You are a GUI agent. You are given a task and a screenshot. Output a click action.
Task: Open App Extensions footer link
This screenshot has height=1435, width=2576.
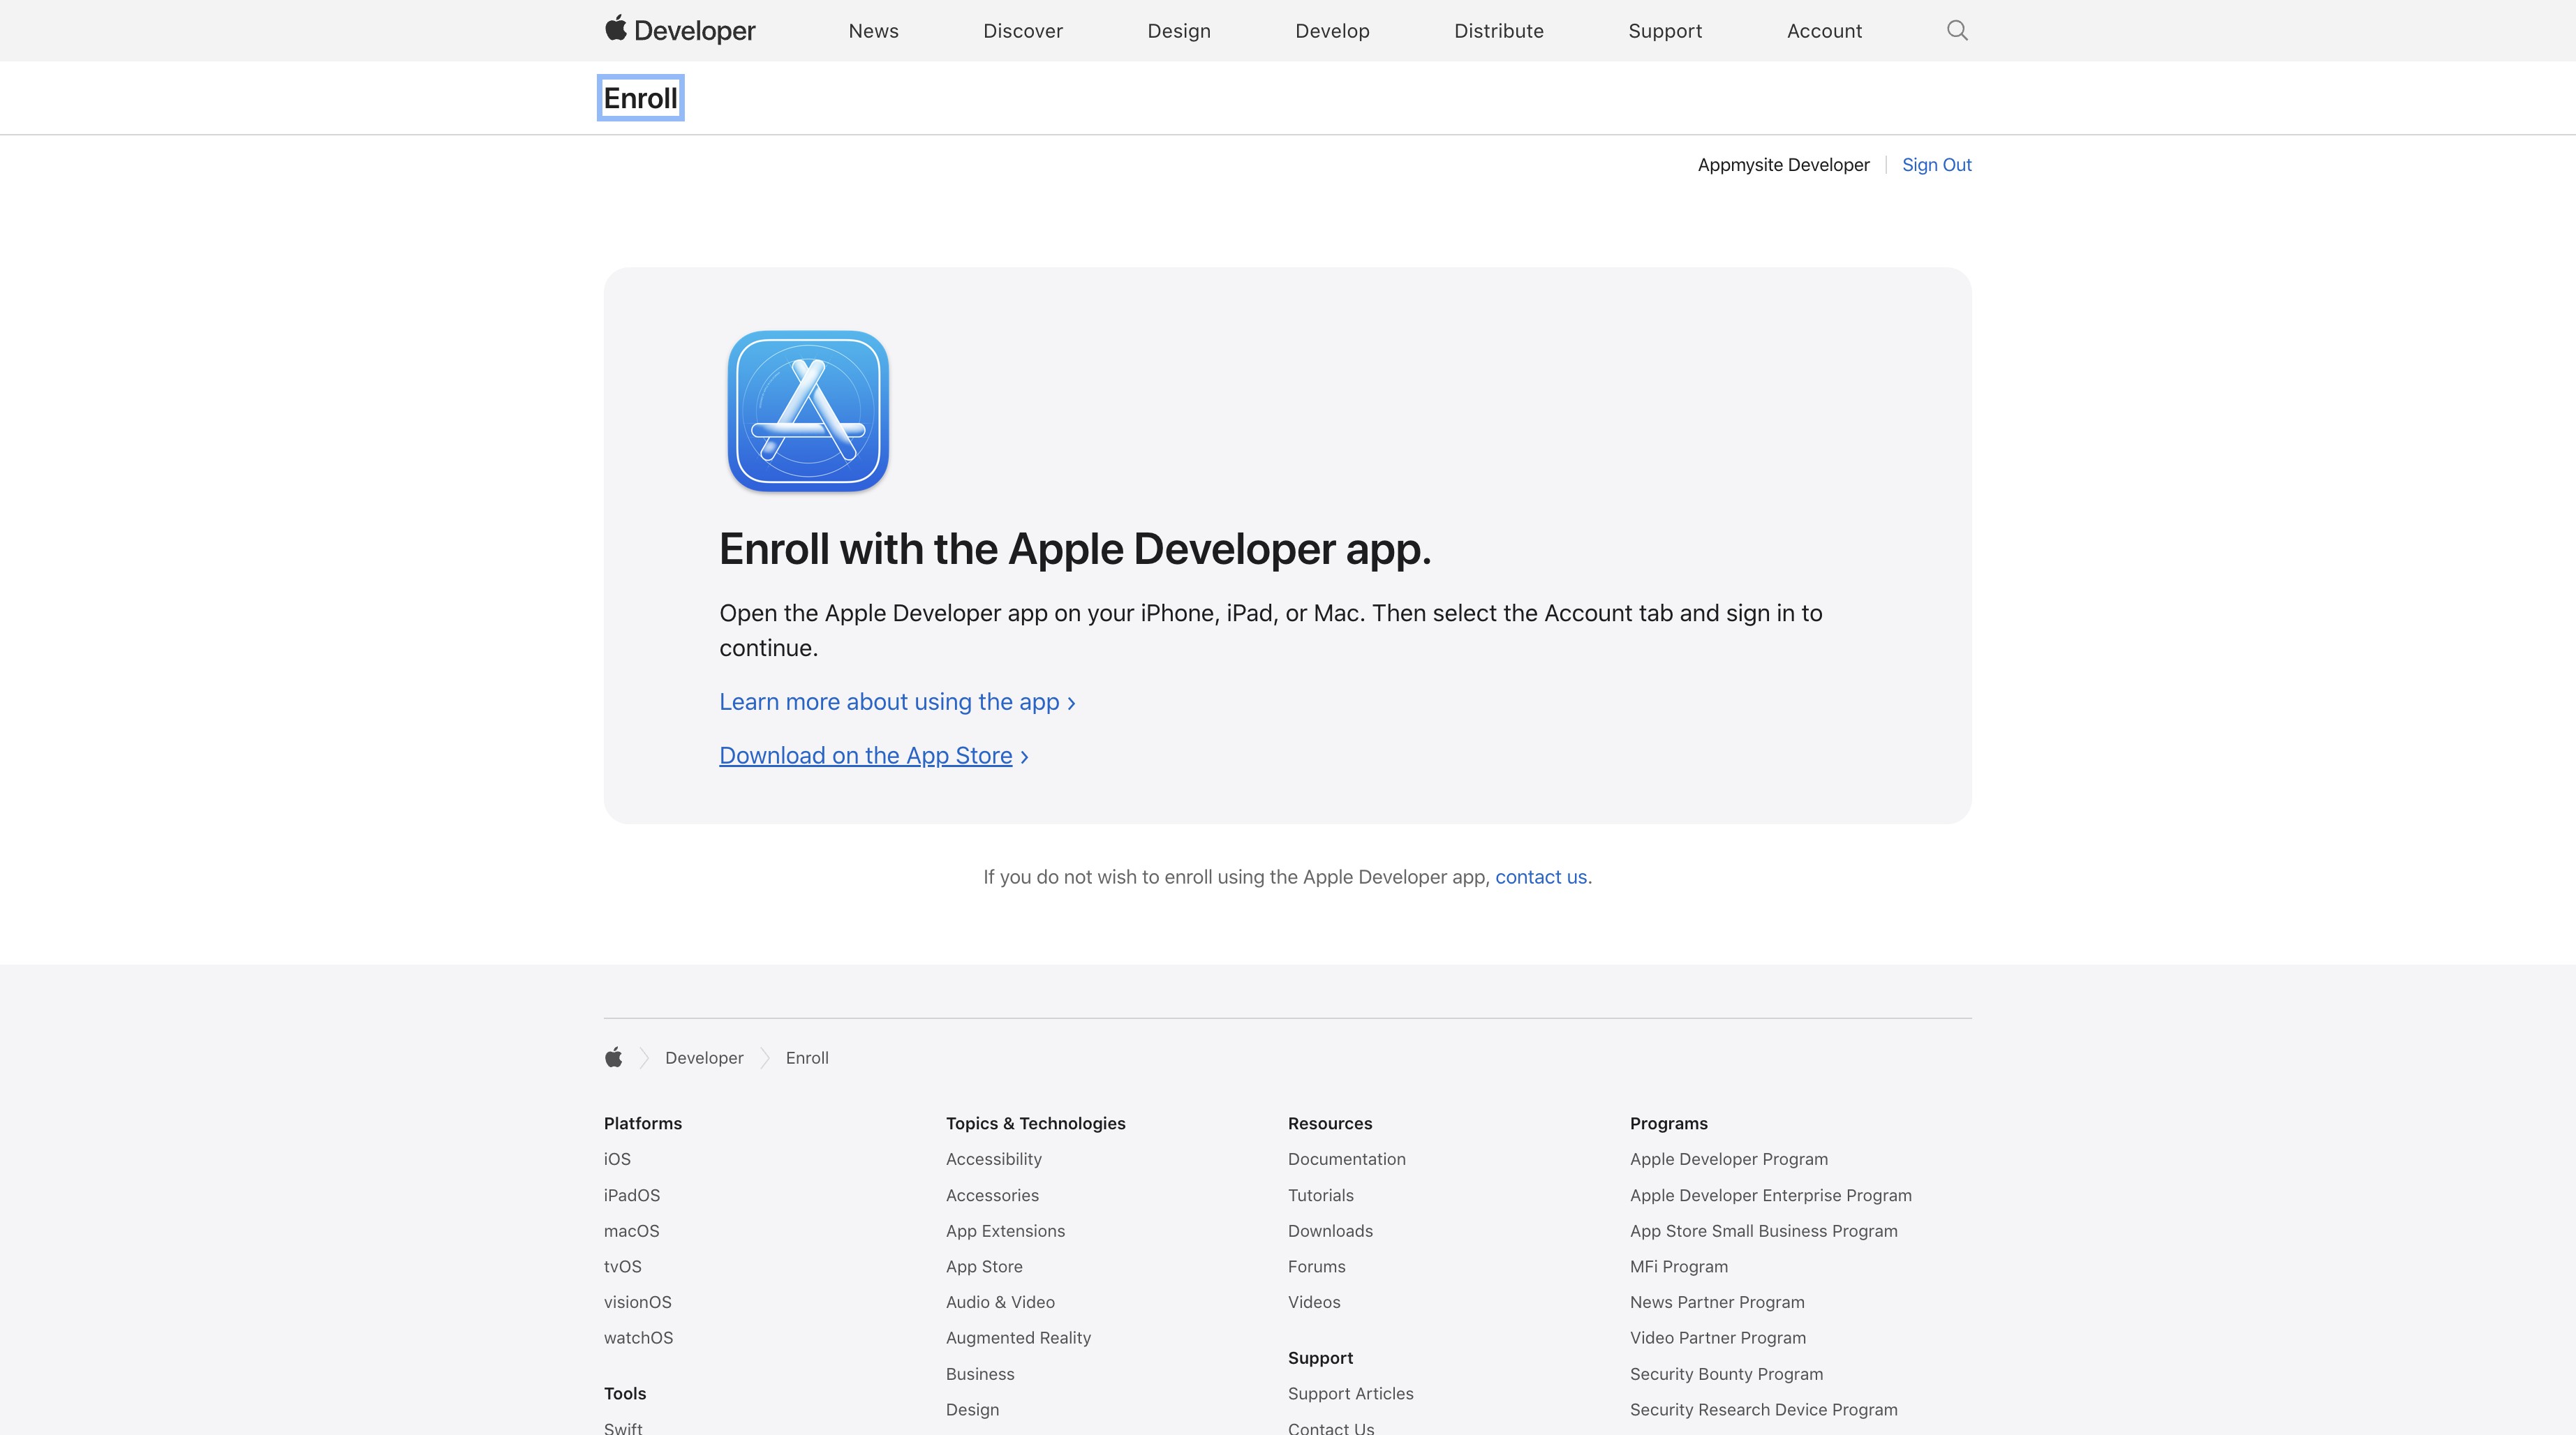point(1005,1231)
